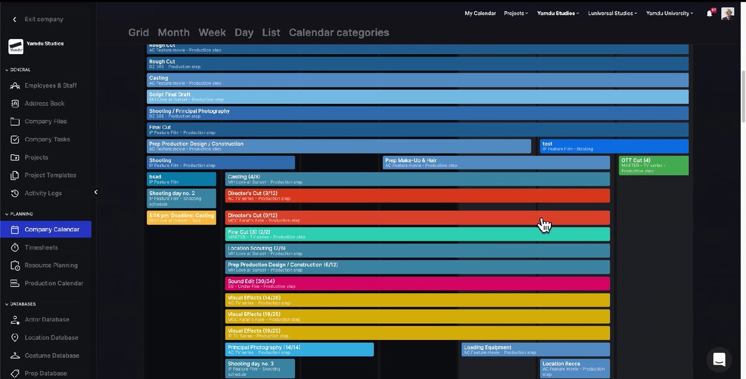Click the Company Files folder icon
This screenshot has width=746, height=379.
click(15, 122)
